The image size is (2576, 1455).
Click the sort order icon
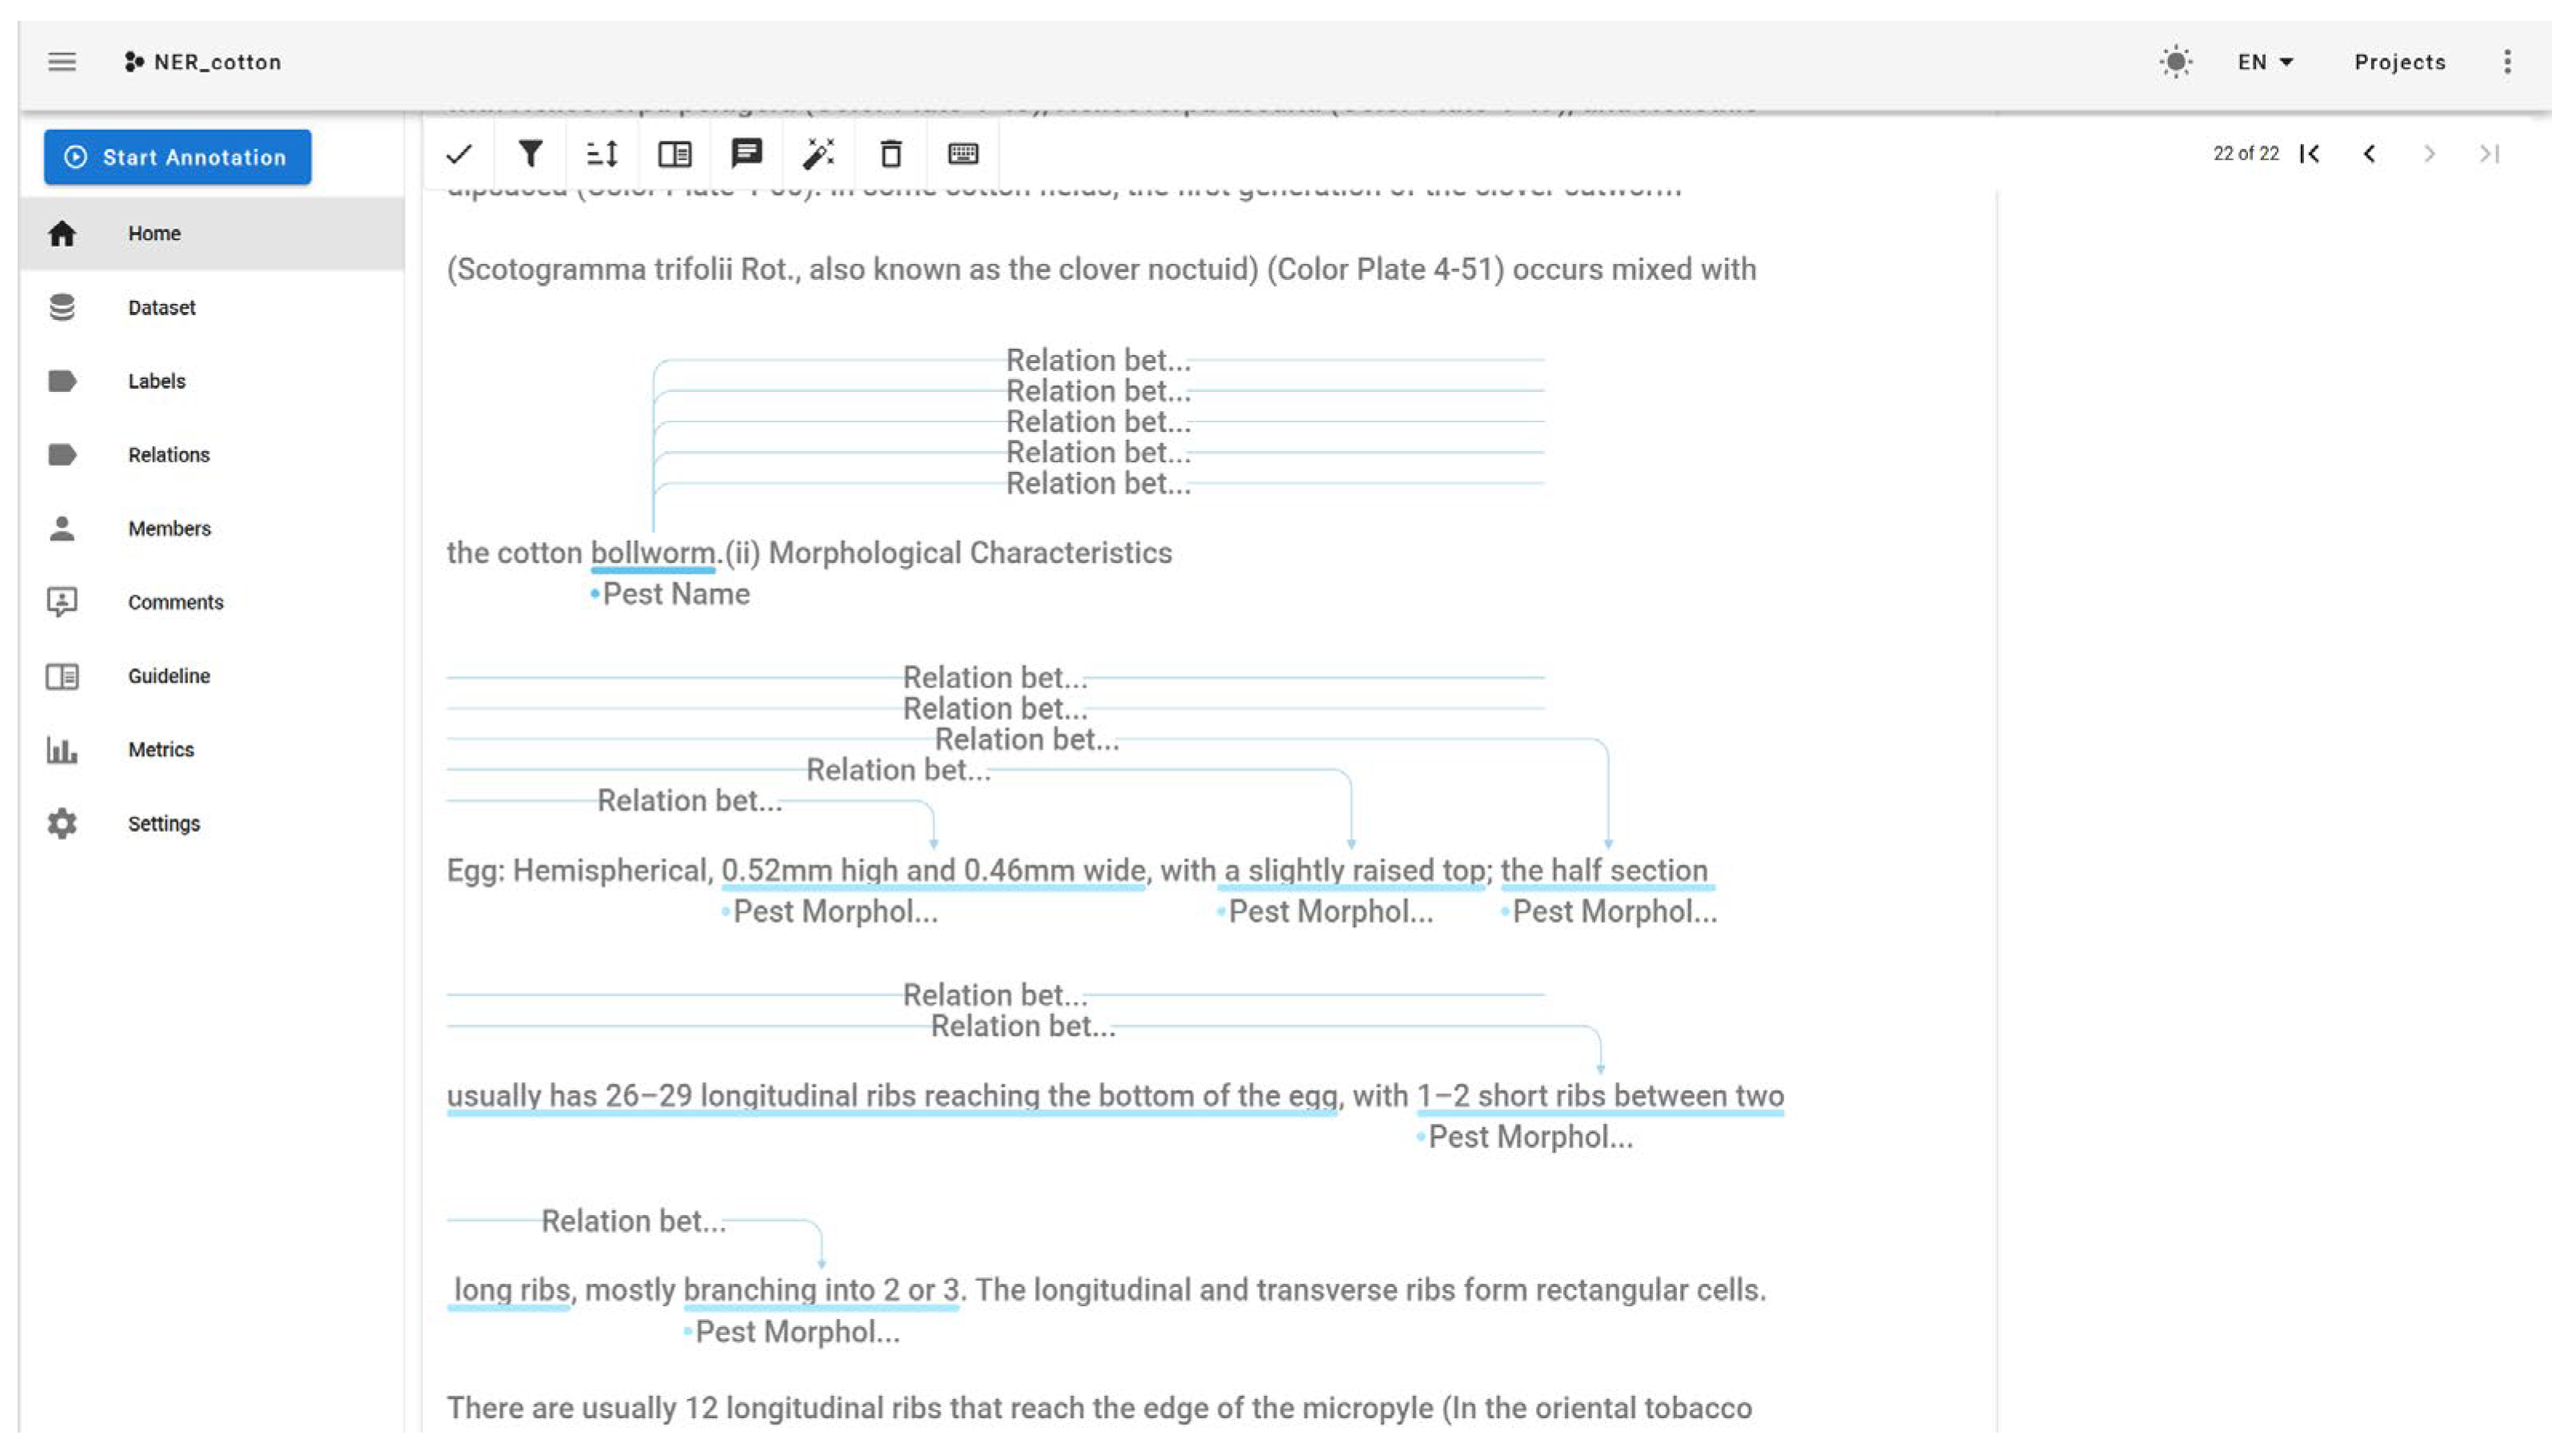pyautogui.click(x=602, y=154)
